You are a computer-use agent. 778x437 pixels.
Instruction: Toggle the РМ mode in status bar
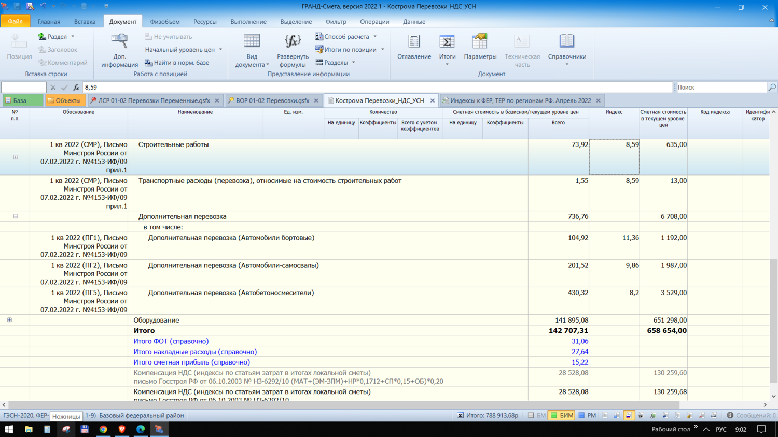[587, 415]
